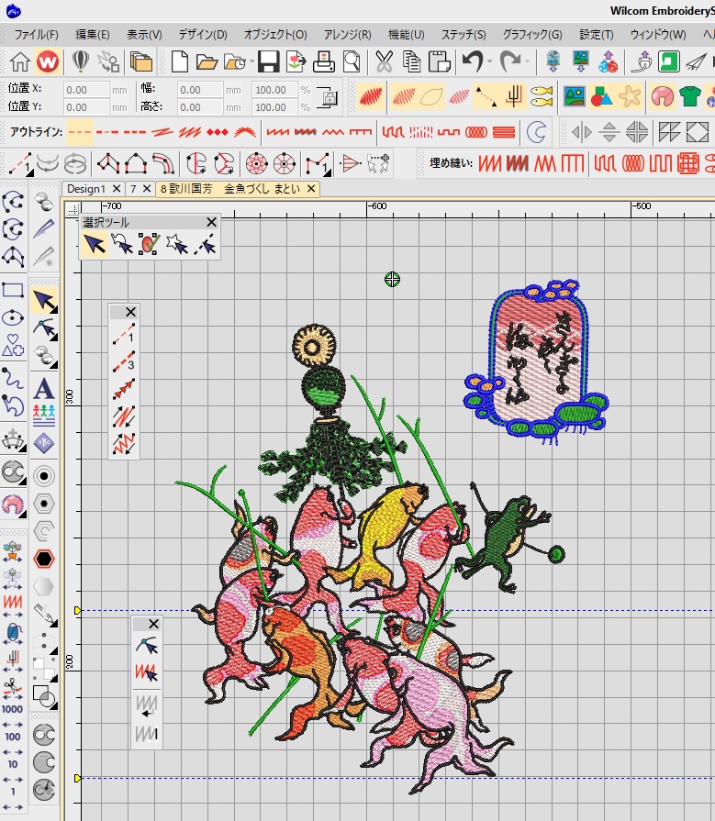This screenshot has height=821, width=715.
Task: Click the 幅 width mm field
Action: click(200, 90)
